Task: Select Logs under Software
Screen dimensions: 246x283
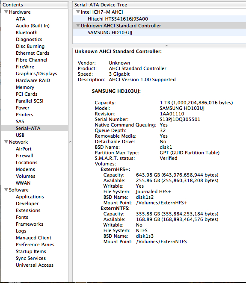Action: tap(21, 231)
